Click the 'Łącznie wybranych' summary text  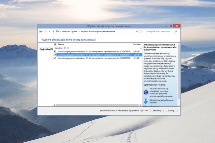coord(124,110)
